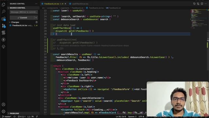The width and height of the screenshot is (209, 118).
Task: Click 'Ln 30, Col 6' in status bar
Action: [121, 117]
